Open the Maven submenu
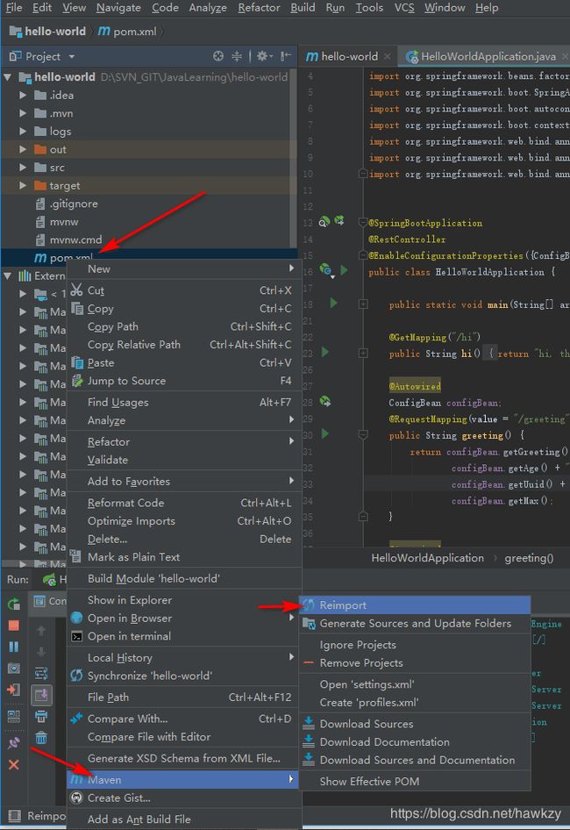570x830 pixels. [x=182, y=780]
